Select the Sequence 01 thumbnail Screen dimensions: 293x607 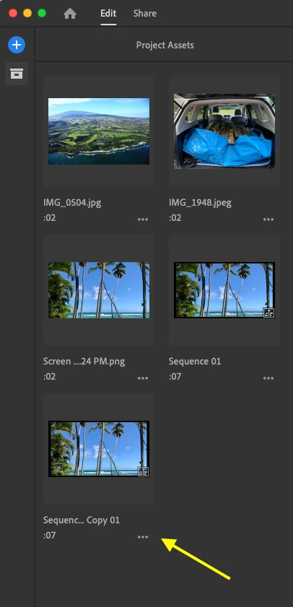pyautogui.click(x=224, y=290)
